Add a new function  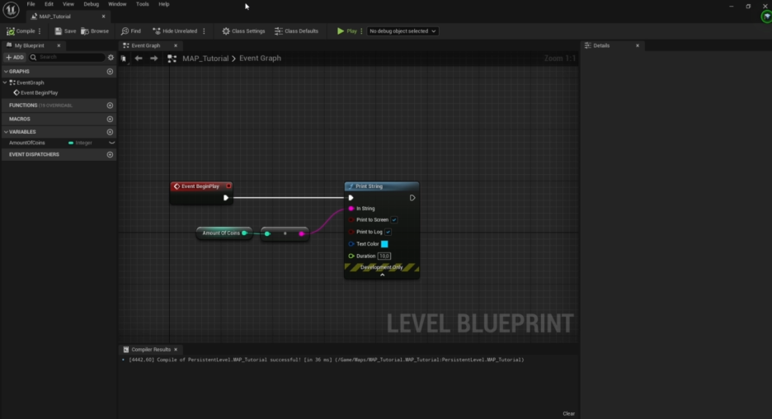pos(110,106)
